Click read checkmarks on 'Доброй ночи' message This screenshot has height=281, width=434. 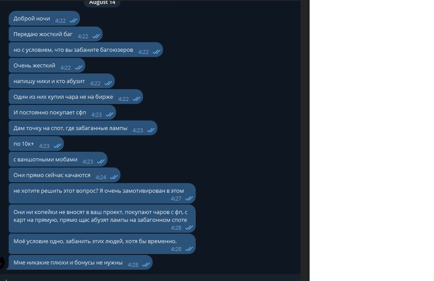[73, 20]
